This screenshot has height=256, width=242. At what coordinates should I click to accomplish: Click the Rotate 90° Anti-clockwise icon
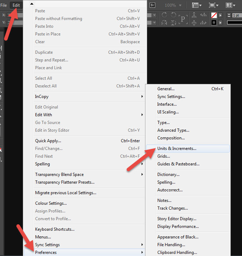click(x=174, y=15)
